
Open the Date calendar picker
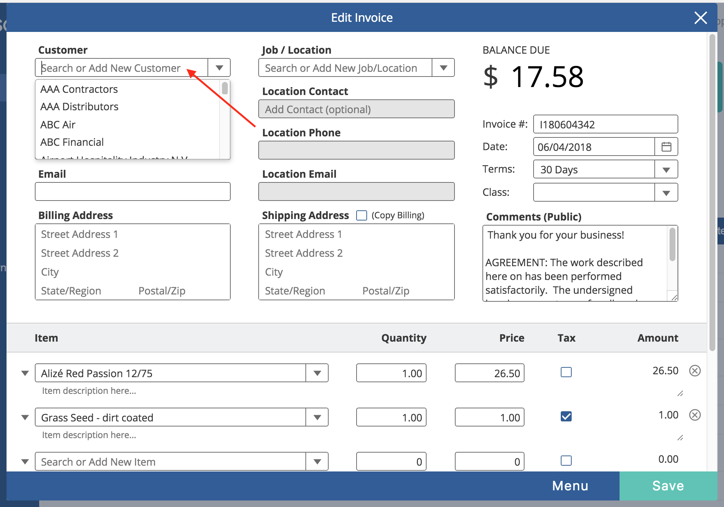[667, 147]
